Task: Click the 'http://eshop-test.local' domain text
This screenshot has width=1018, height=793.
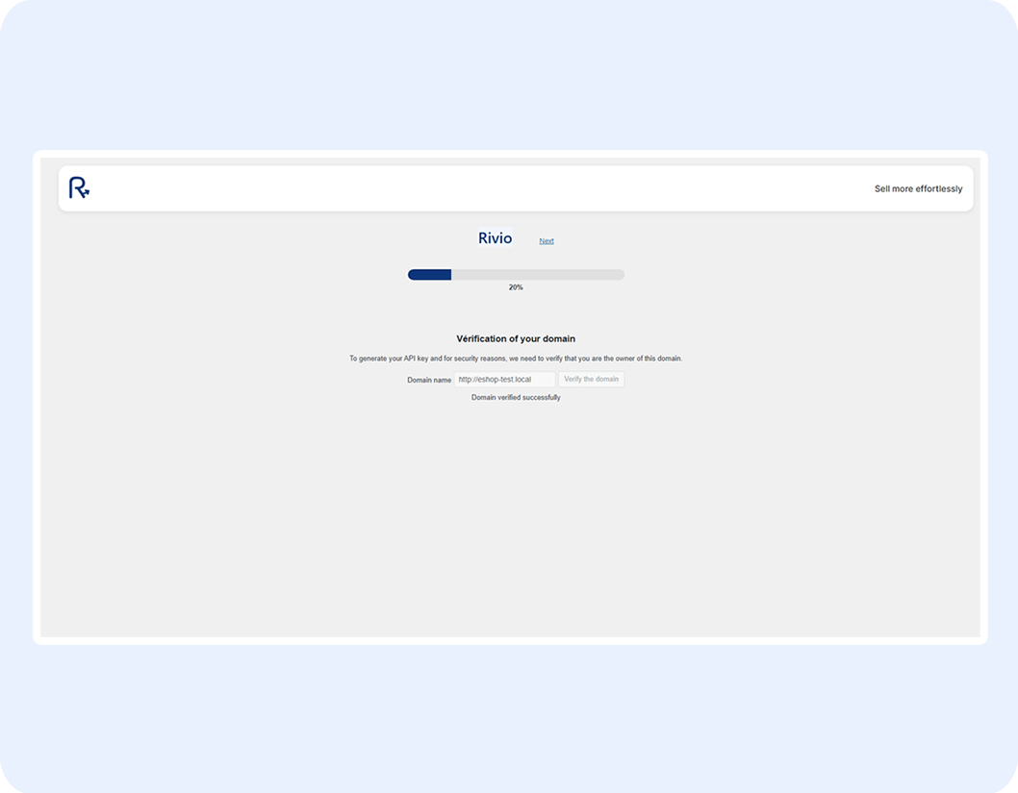Action: pos(495,380)
